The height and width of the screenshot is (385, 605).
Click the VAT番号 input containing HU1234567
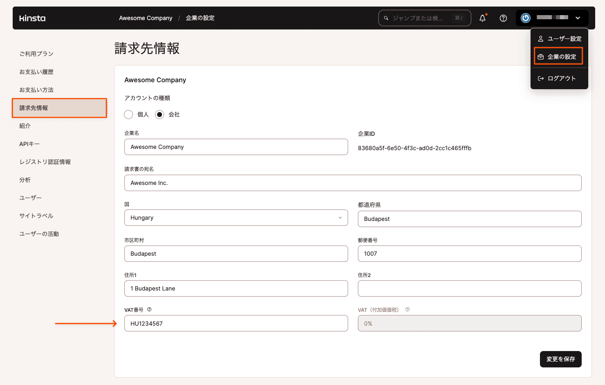[x=236, y=323]
